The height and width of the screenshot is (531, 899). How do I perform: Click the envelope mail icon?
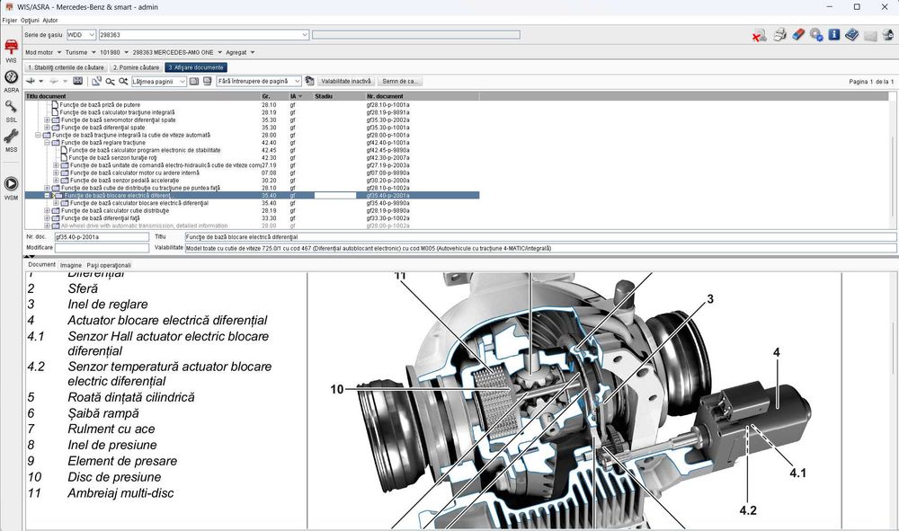click(x=870, y=36)
